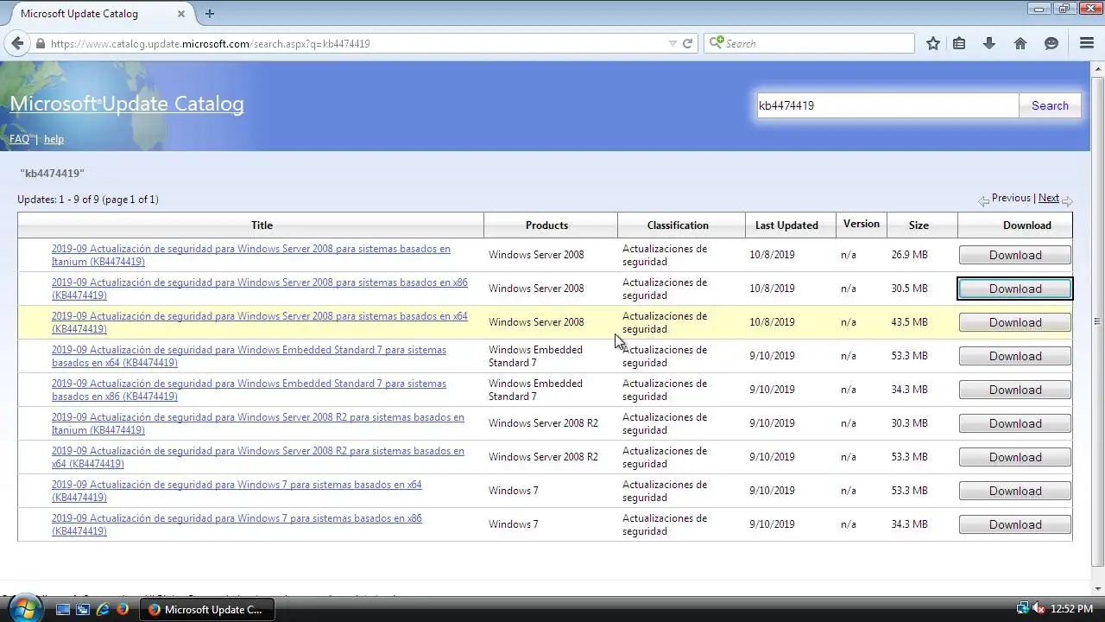Click the 43.5 MB size cell
This screenshot has height=622, width=1105.
point(909,322)
